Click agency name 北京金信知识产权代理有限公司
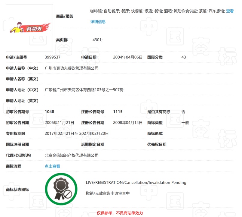Screen dimensions: 242x217 [72, 155]
